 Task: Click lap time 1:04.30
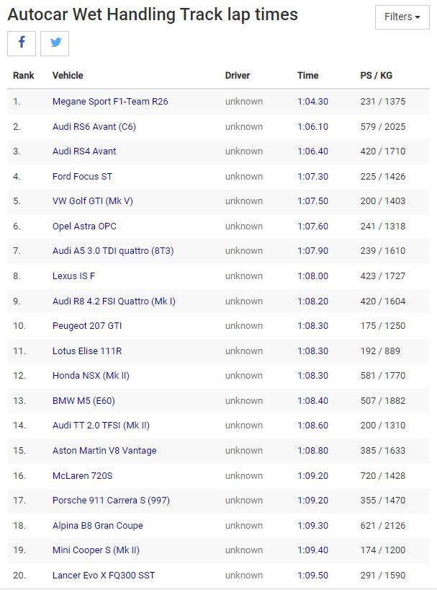click(312, 102)
